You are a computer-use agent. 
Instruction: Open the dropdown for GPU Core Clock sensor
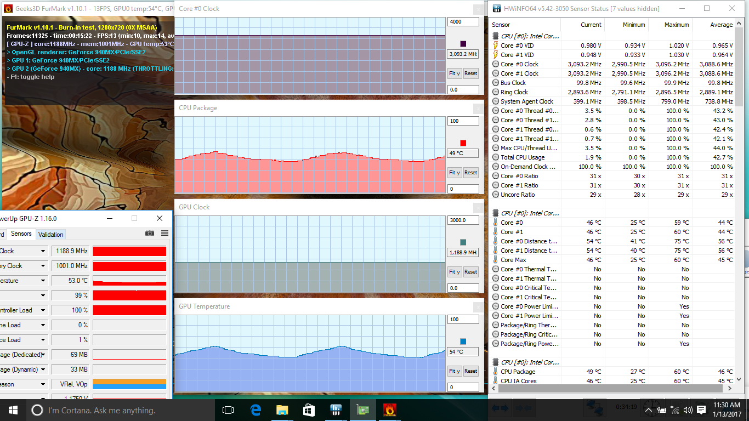click(43, 251)
